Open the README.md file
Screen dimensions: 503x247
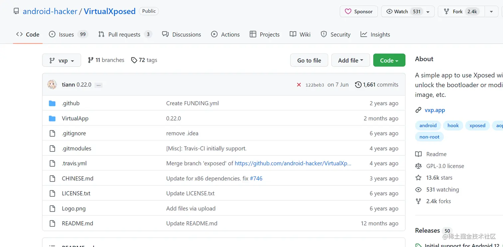click(78, 223)
